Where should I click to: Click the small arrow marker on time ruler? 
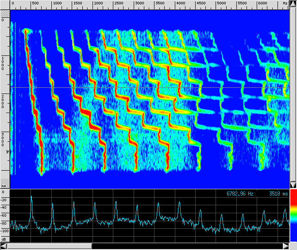coord(7,152)
